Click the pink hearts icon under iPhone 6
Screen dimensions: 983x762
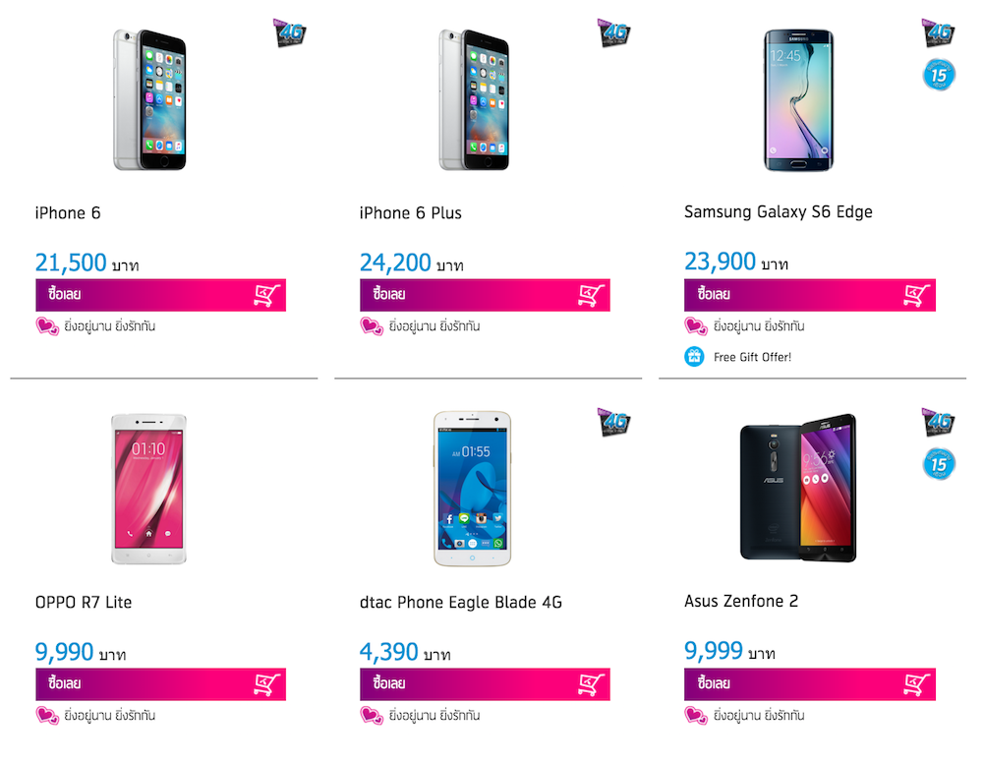[x=48, y=326]
